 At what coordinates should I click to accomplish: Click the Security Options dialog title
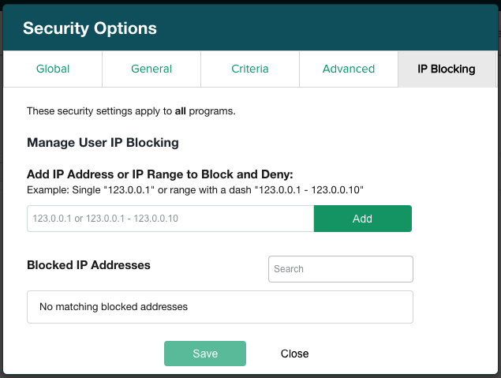[90, 28]
